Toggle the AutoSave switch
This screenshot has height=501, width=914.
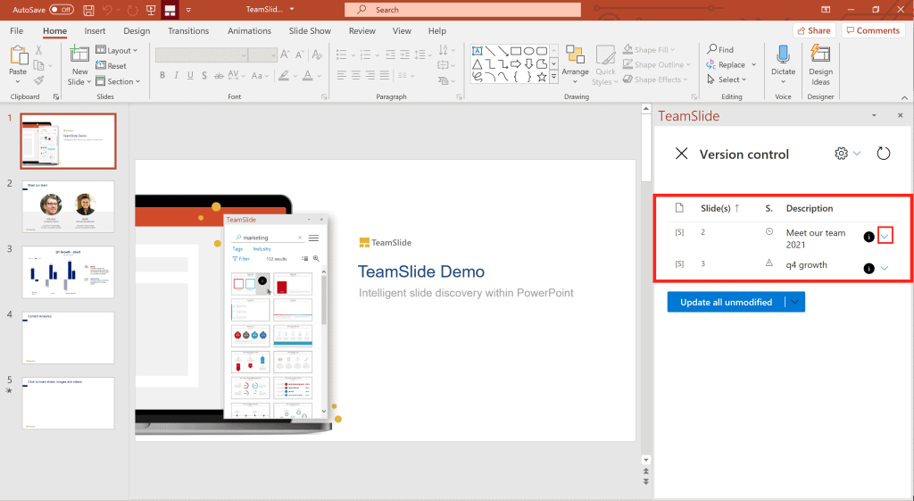(x=62, y=9)
